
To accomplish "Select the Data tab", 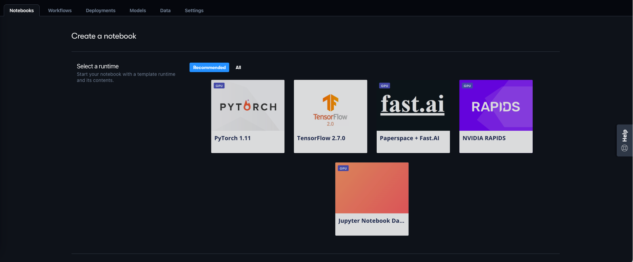I will click(165, 10).
